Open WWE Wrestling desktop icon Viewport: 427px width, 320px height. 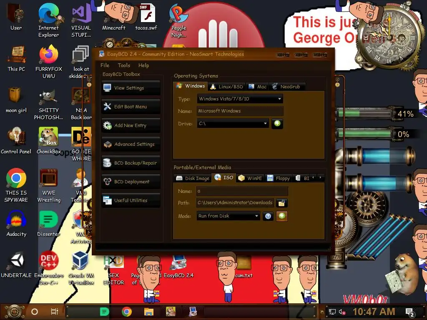[49, 185]
